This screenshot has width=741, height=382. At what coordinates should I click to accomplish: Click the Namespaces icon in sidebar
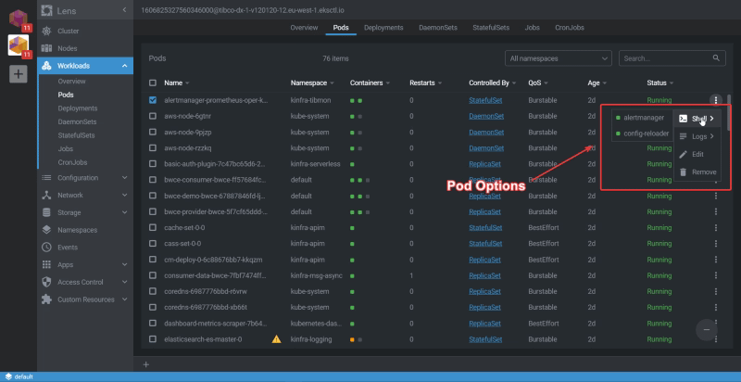point(46,230)
